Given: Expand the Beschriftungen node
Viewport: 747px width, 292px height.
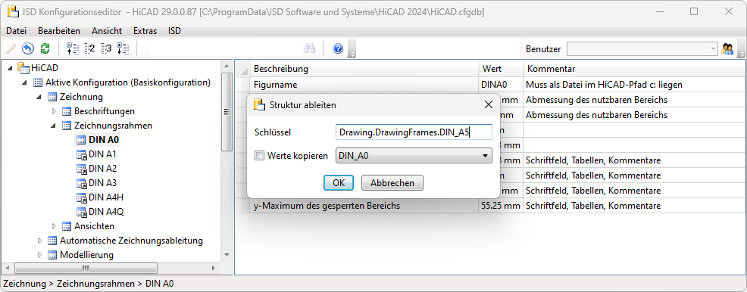Looking at the screenshot, I should click(54, 111).
